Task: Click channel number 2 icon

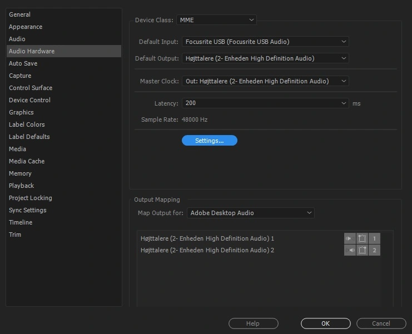Action: pos(374,250)
